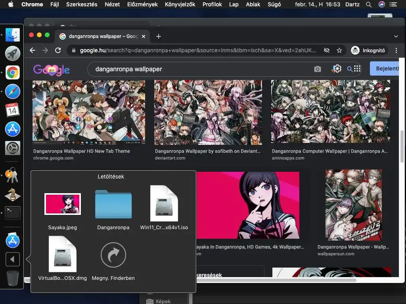The image size is (406, 304).
Task: Open Danganronpa Computer Wallpaper aminoapps image
Action: coord(330,111)
